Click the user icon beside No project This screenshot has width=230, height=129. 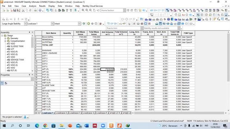25,117
